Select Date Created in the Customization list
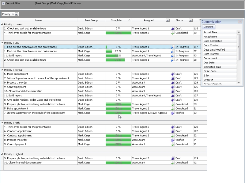The height and width of the screenshot is (183, 245). [x=220, y=45]
